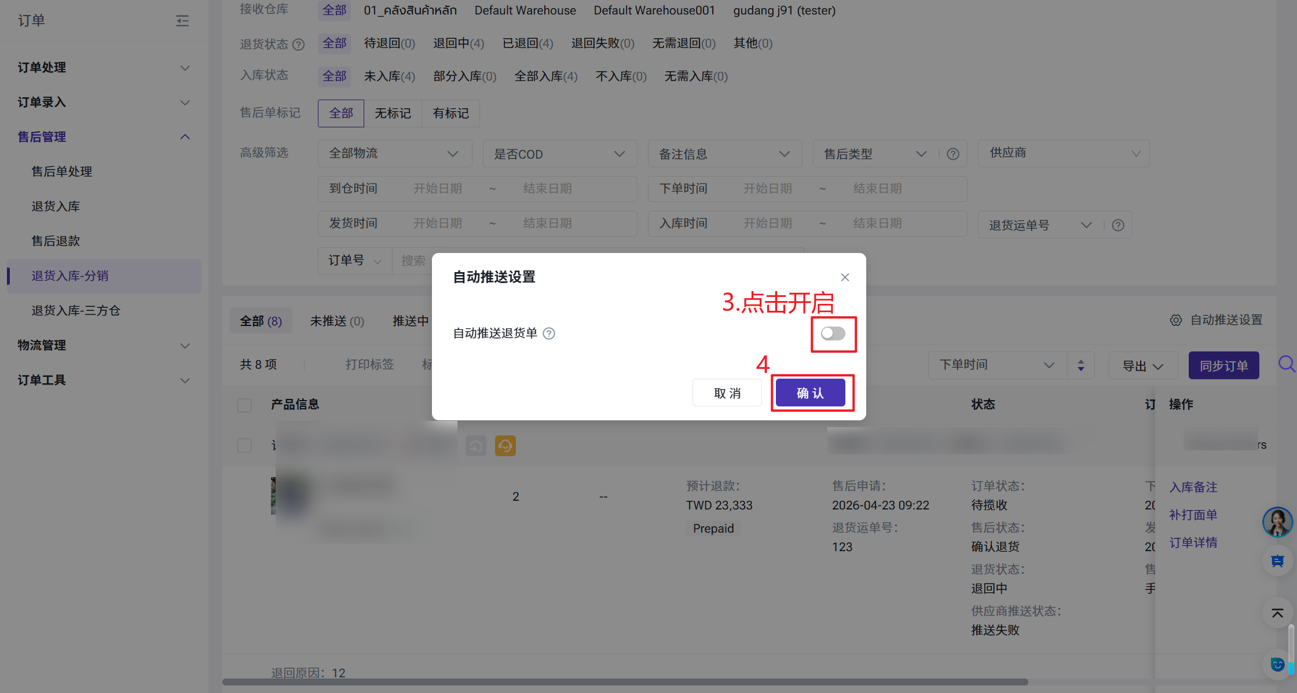Collapse the sidebar menu icon
The height and width of the screenshot is (693, 1297).
coord(182,21)
